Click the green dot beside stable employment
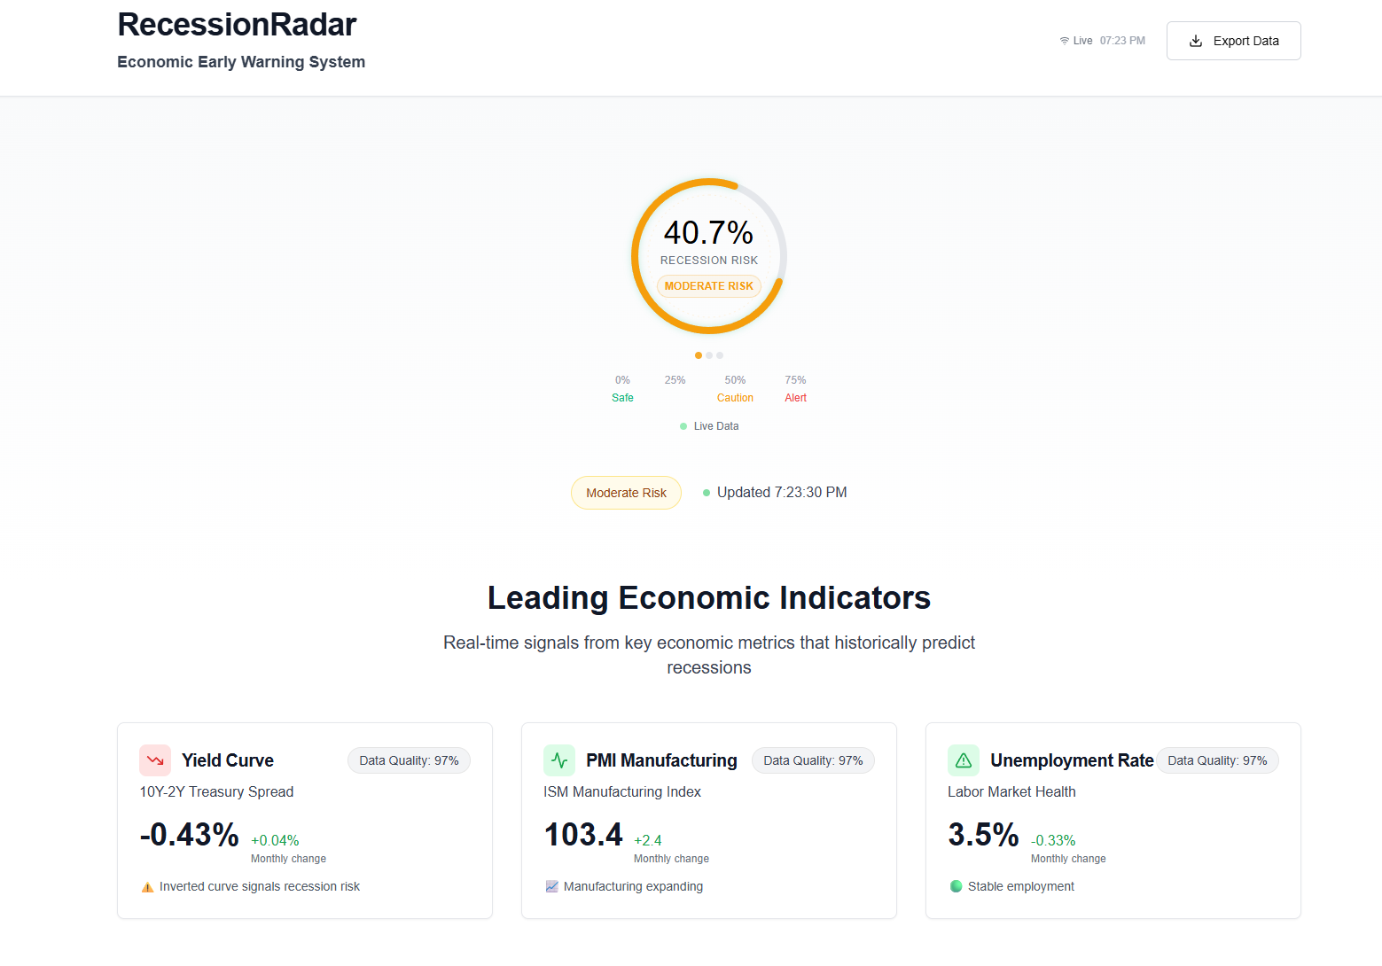 tap(956, 886)
